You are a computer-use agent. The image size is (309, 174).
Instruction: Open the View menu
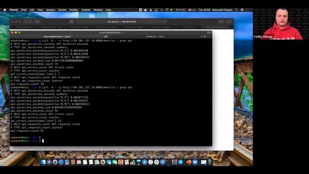pos(40,10)
